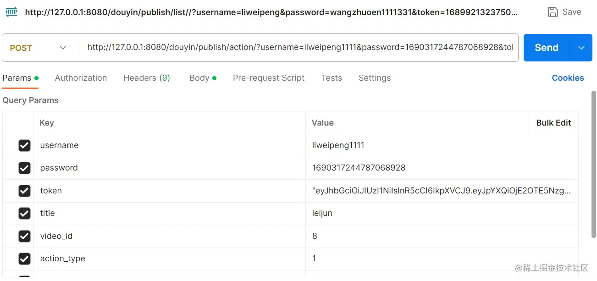Toggle the video_id parameter checkbox

pos(24,236)
